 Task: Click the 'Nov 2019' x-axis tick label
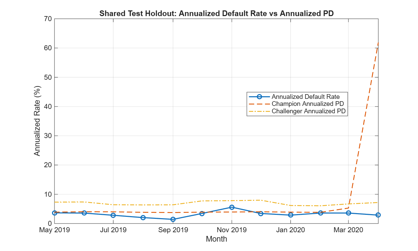coord(232,230)
